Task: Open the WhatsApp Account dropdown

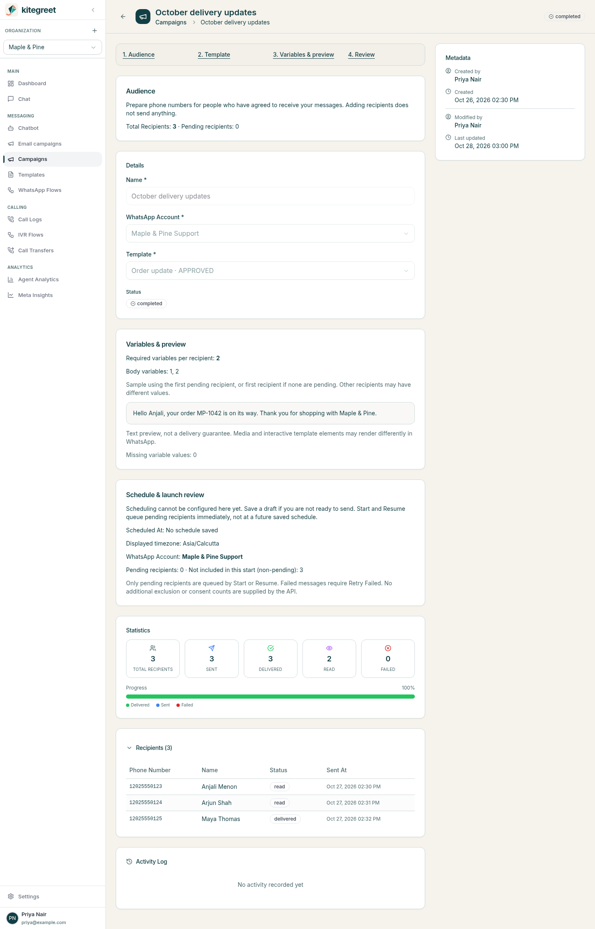Action: pos(270,233)
